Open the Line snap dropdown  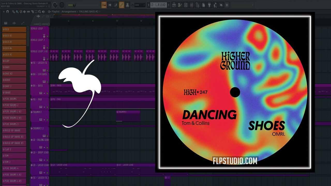140,5
